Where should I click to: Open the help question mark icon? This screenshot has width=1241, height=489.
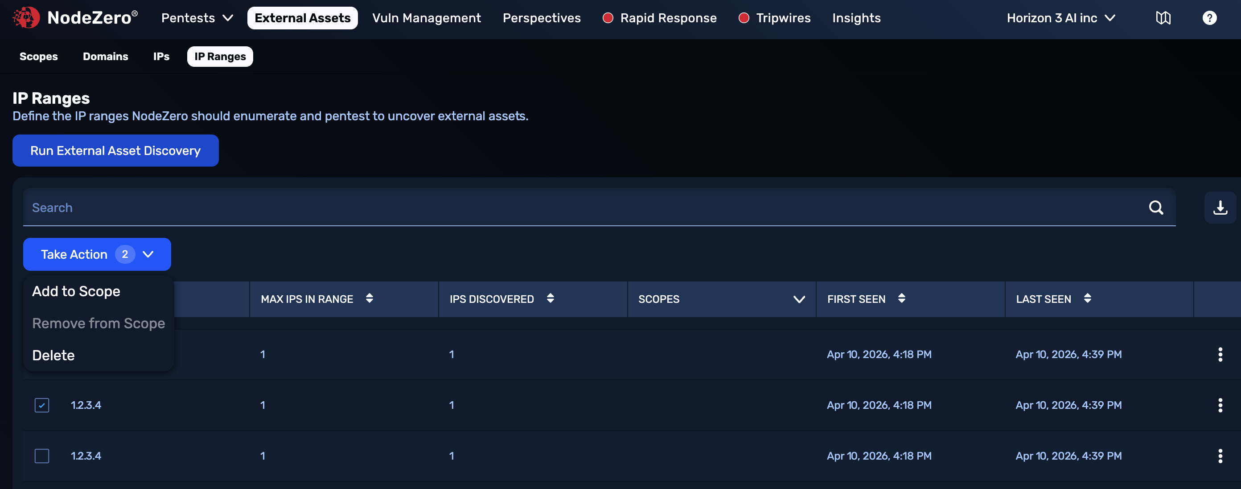(1209, 18)
